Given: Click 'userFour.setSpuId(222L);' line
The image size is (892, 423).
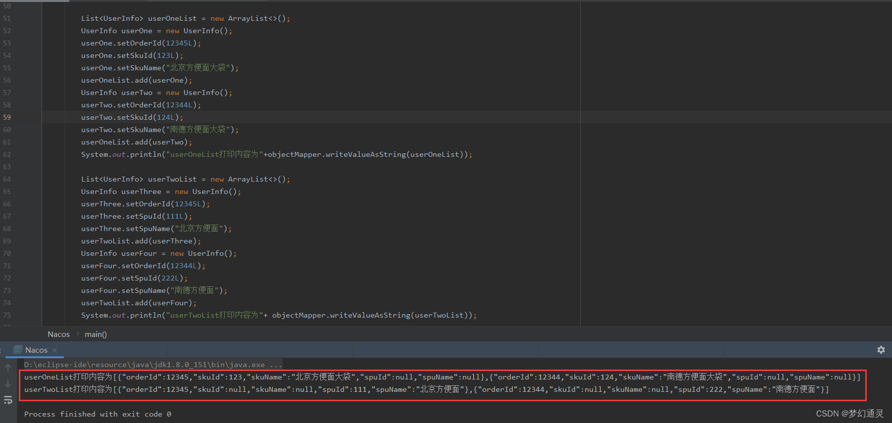Looking at the screenshot, I should (134, 278).
